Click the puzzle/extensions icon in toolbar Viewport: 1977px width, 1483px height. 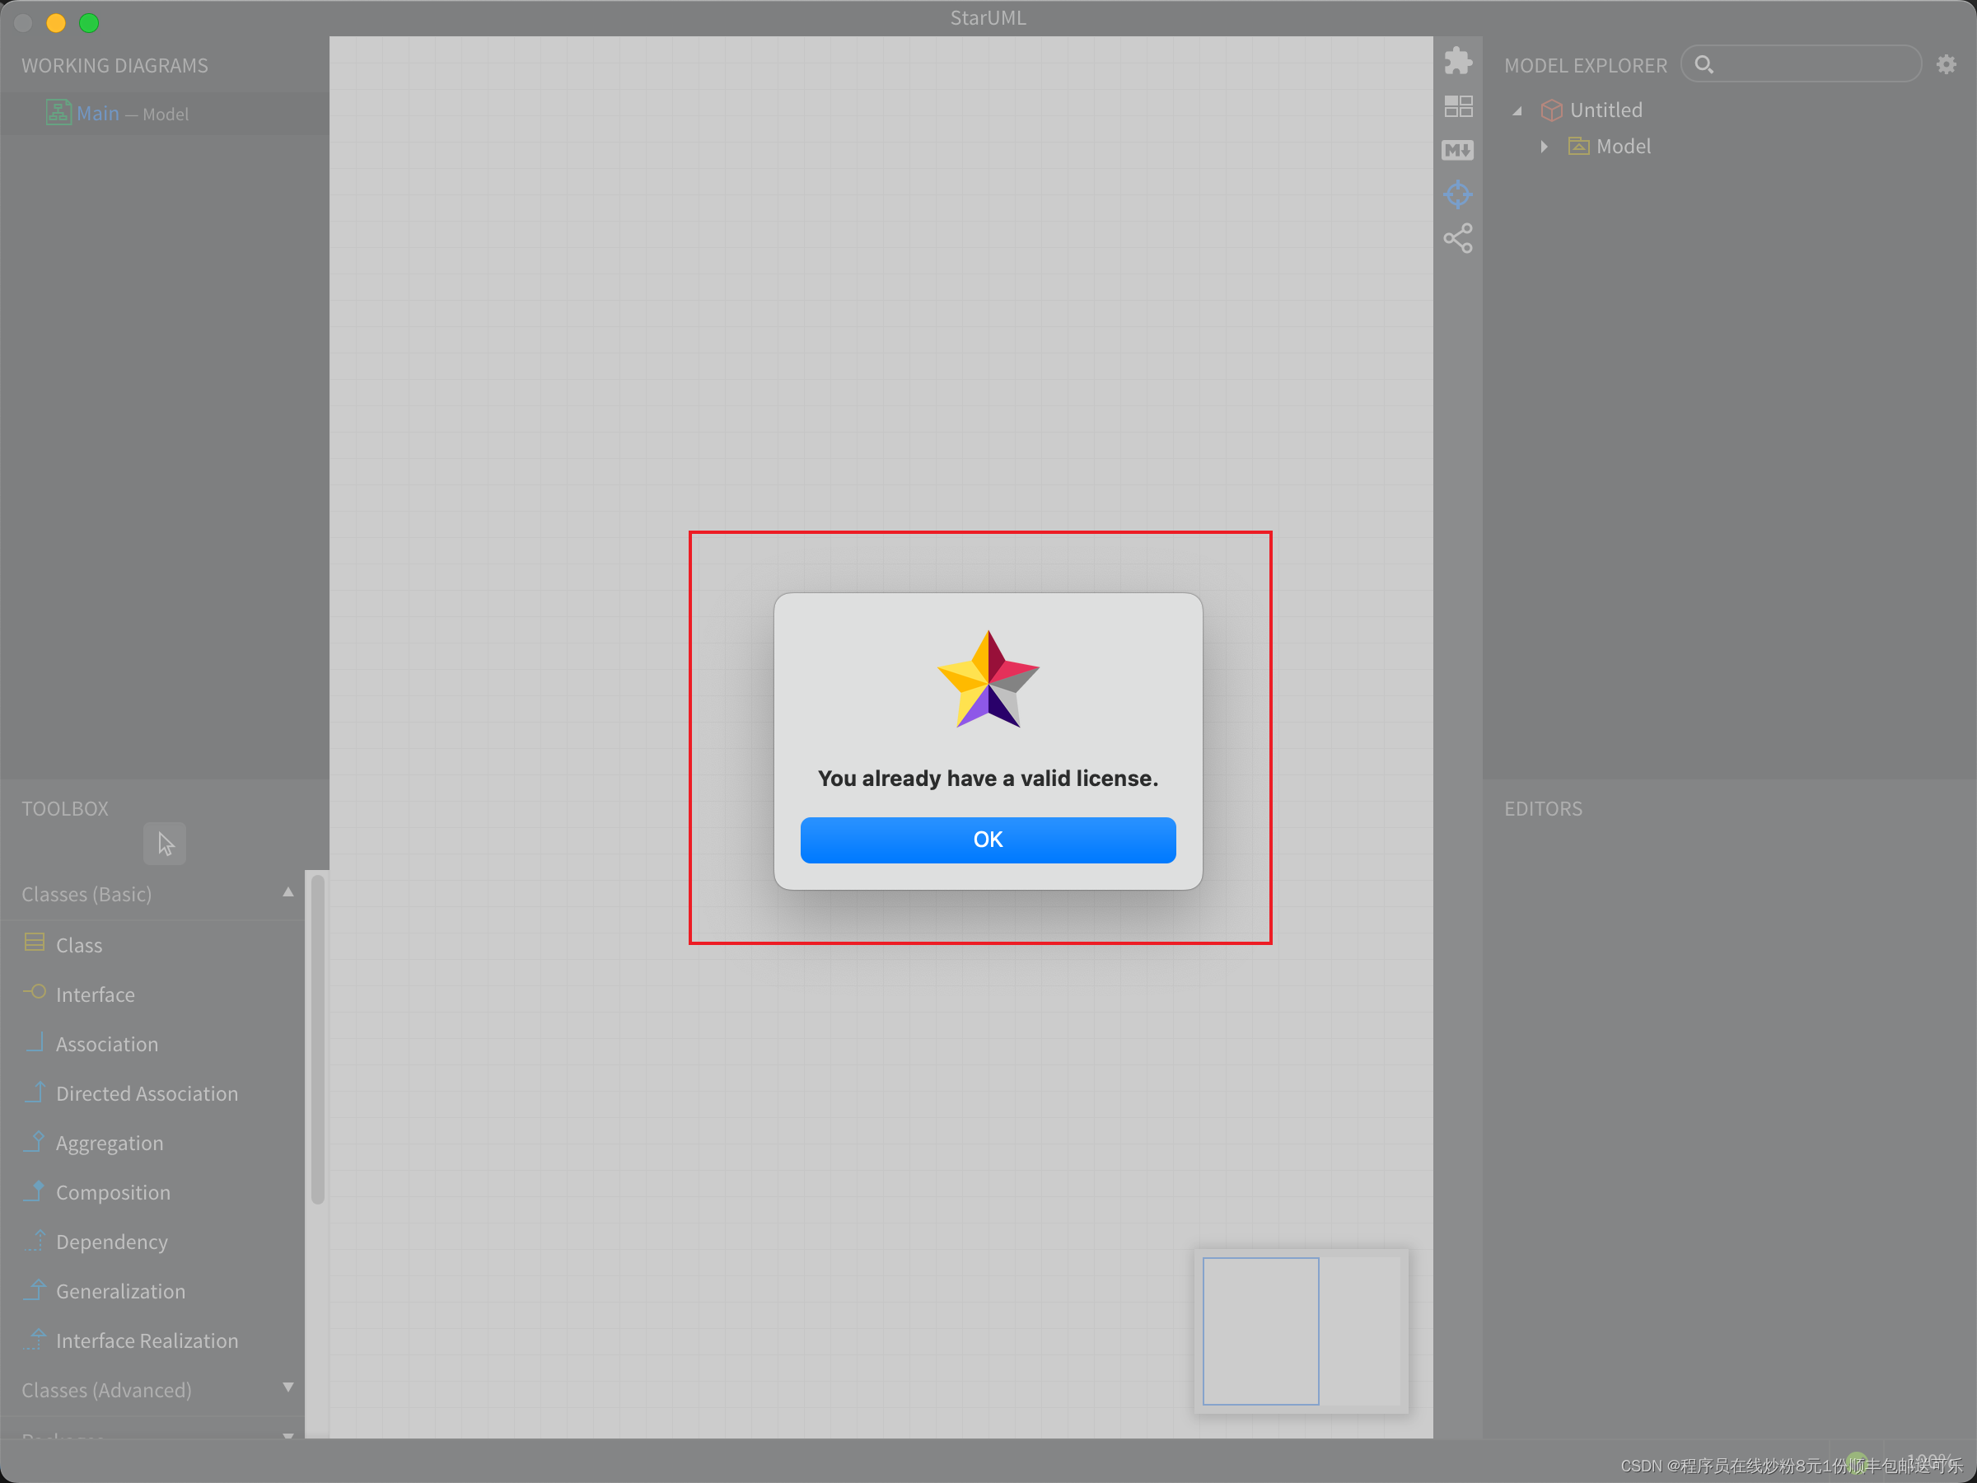(1457, 63)
